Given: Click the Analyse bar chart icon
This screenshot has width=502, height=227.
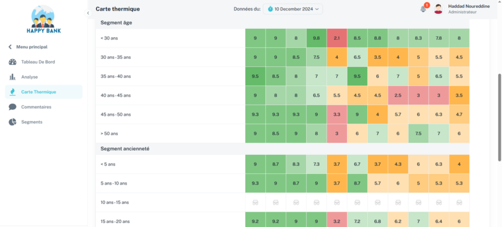Looking at the screenshot, I should coord(12,77).
